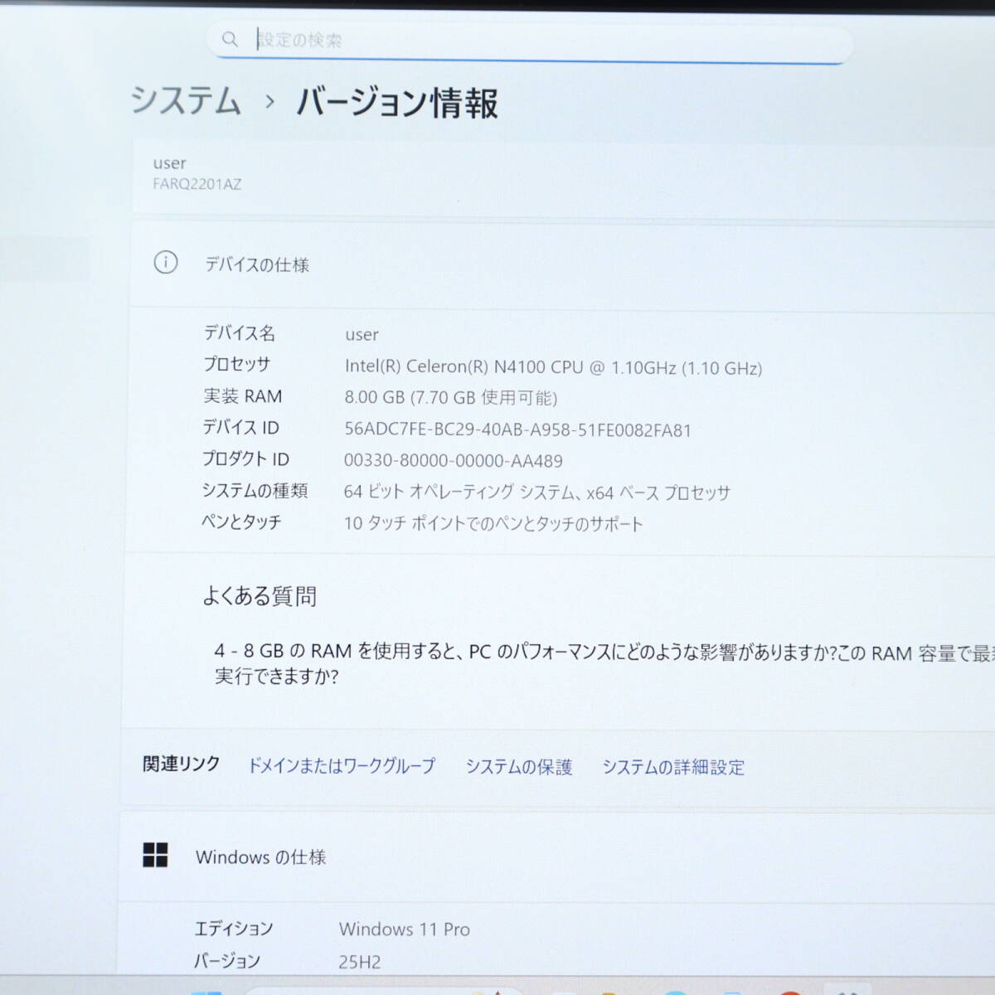Select the Windows 11 Pro edition value
995x995 pixels.
pos(404,929)
